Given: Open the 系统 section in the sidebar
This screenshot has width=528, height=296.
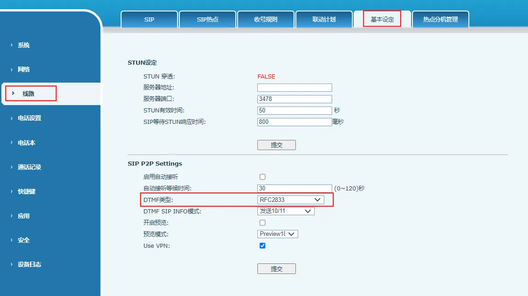Looking at the screenshot, I should click(x=23, y=45).
